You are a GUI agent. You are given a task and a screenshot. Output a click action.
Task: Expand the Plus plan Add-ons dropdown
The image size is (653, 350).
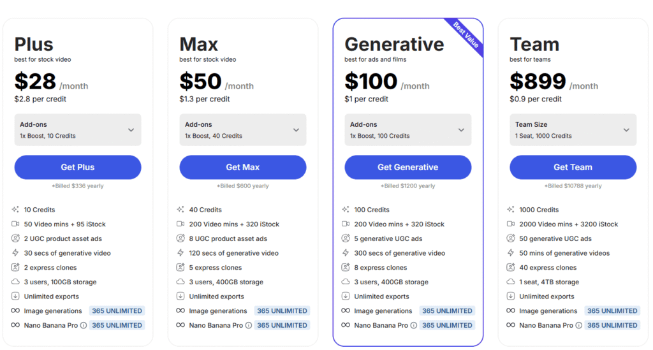pos(78,130)
